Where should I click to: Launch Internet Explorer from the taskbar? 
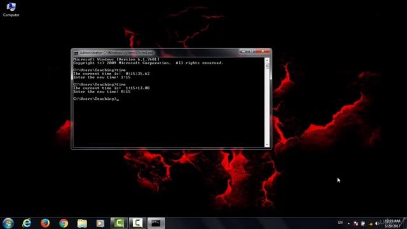pos(27,223)
